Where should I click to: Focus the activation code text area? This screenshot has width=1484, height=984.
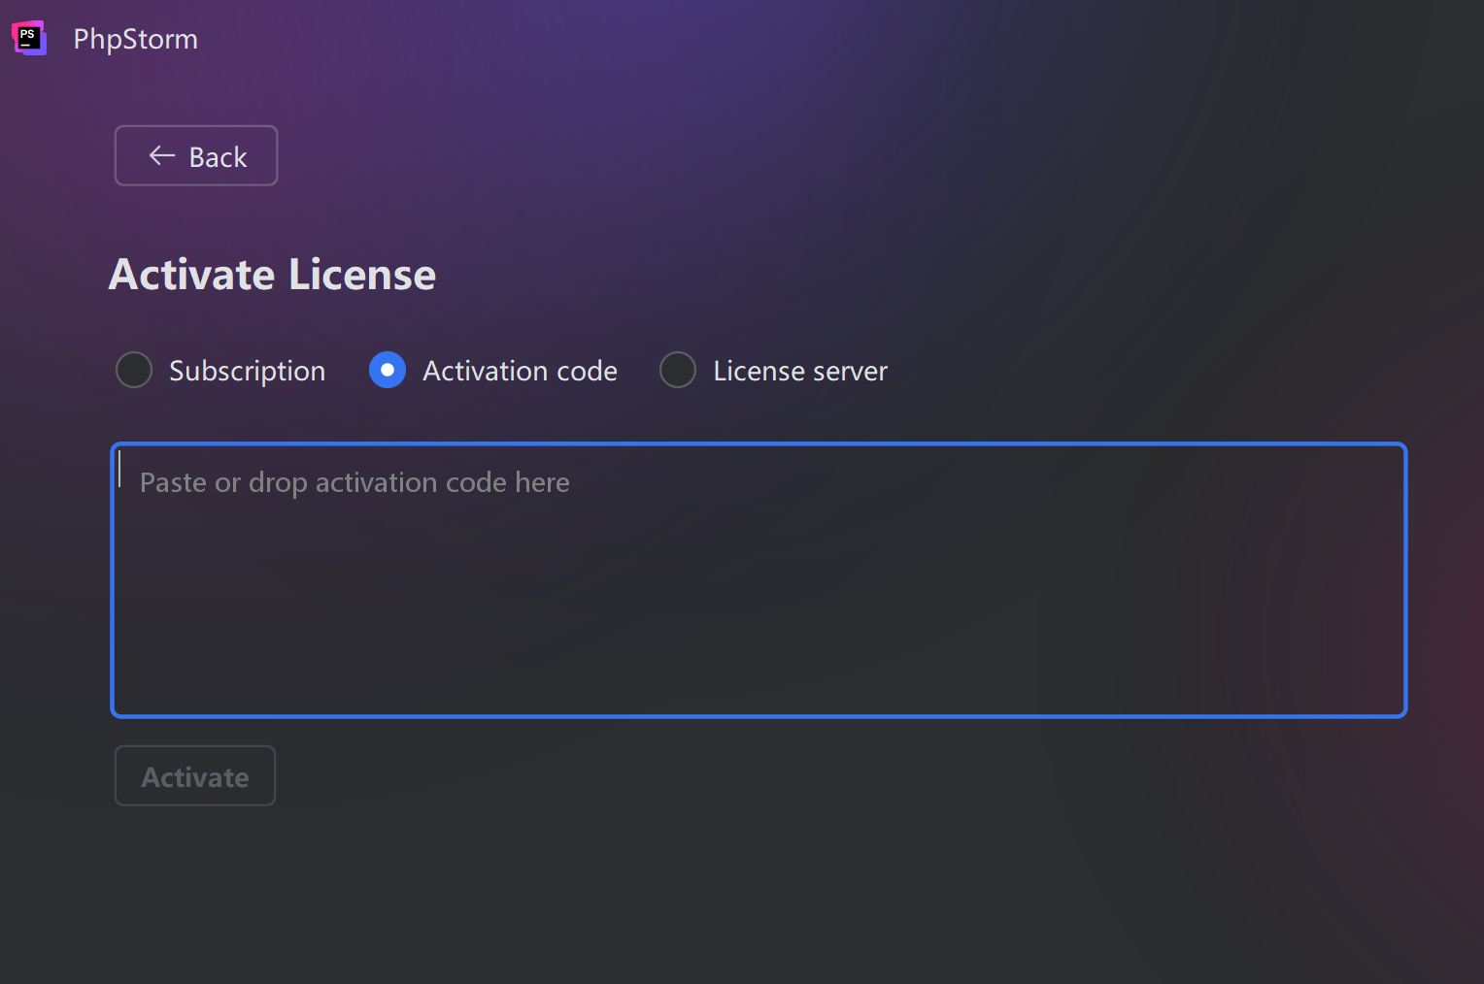pyautogui.click(x=759, y=580)
